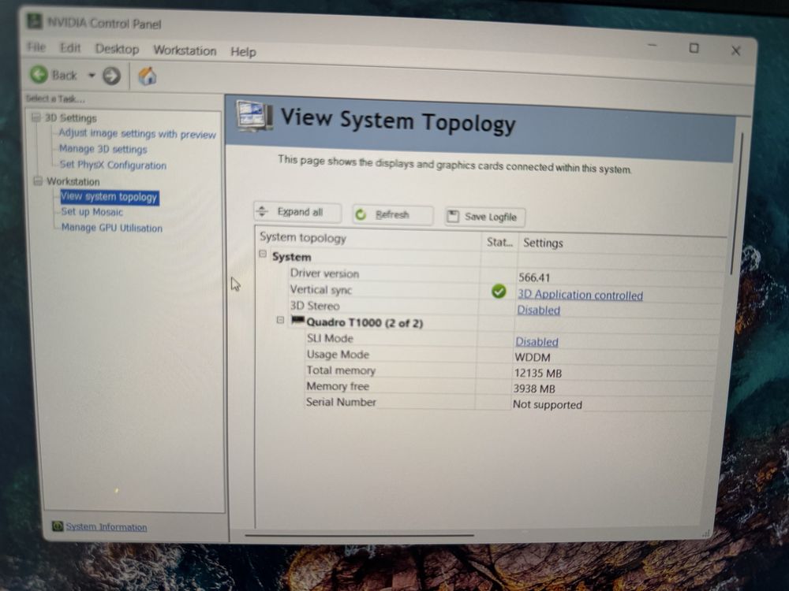Select the Total memory row label

[341, 370]
